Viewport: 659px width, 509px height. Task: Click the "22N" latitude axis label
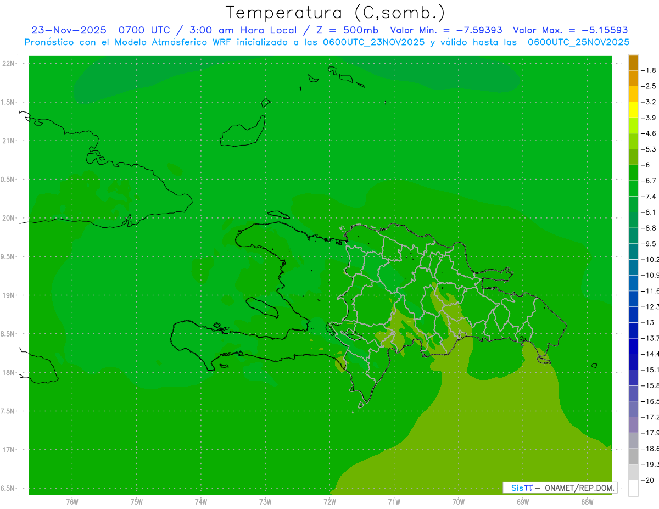9,64
